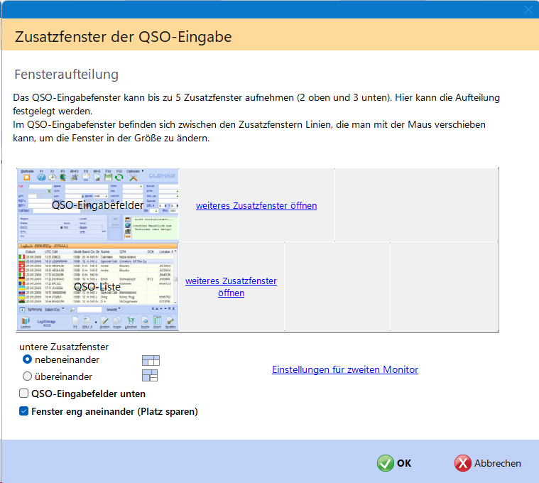This screenshot has height=483, width=539.
Task: Enable the QSO-Eingabefelder unten checkbox
Action: [x=24, y=394]
